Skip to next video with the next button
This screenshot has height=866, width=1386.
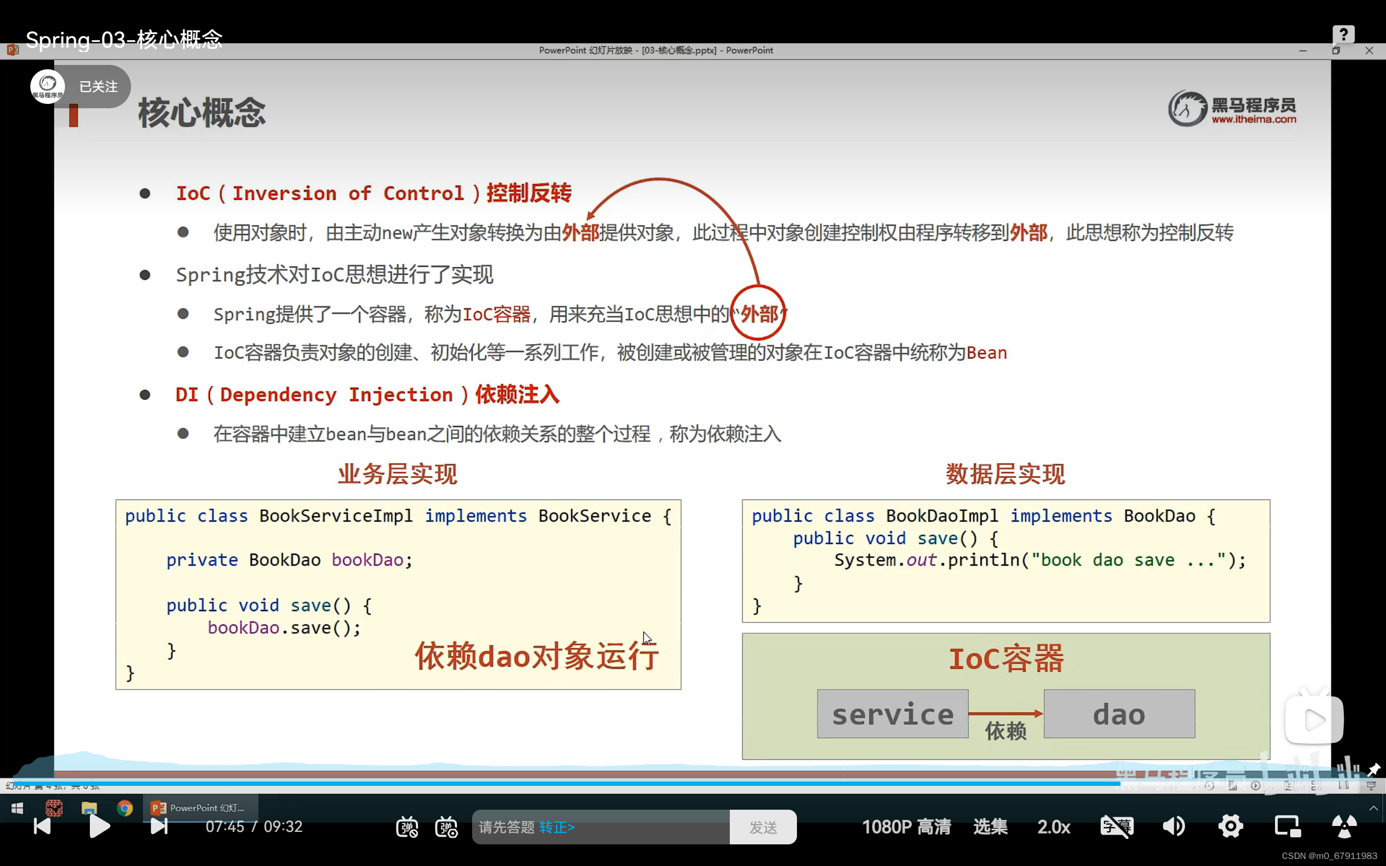(159, 826)
